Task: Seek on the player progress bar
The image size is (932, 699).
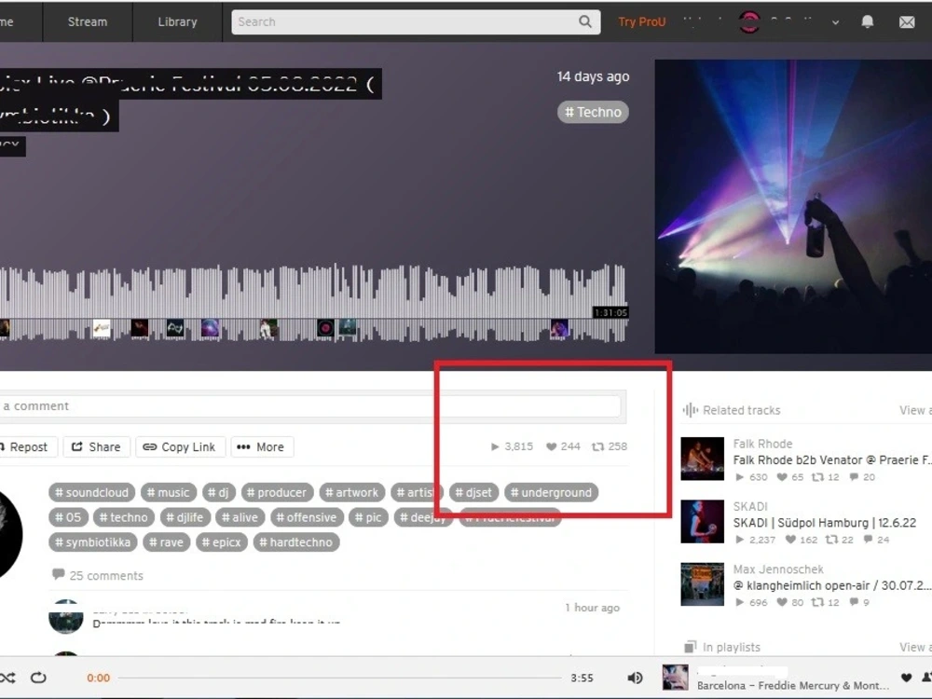Action: [339, 678]
